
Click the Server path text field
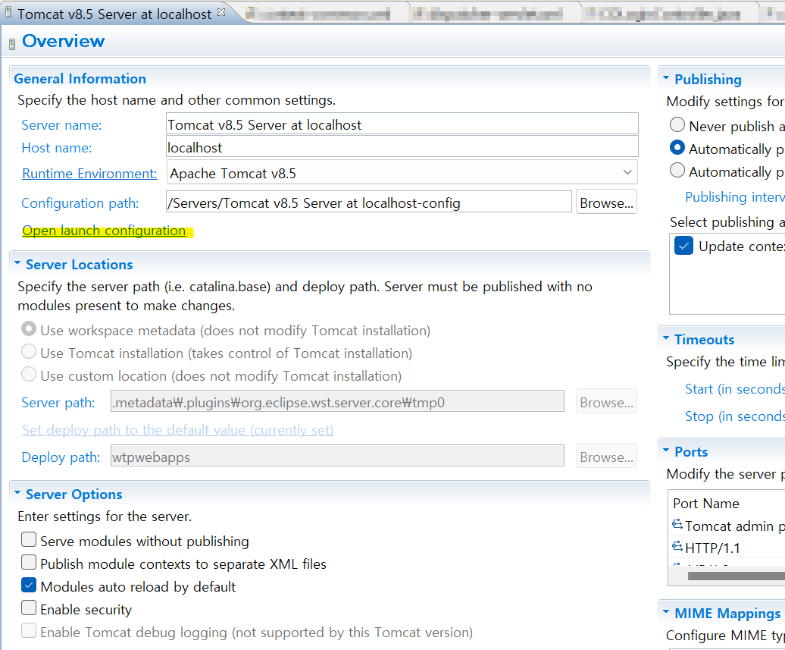tap(337, 401)
